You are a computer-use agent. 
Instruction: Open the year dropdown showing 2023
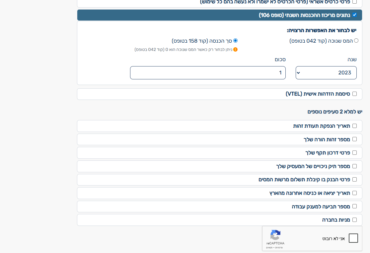coord(326,72)
